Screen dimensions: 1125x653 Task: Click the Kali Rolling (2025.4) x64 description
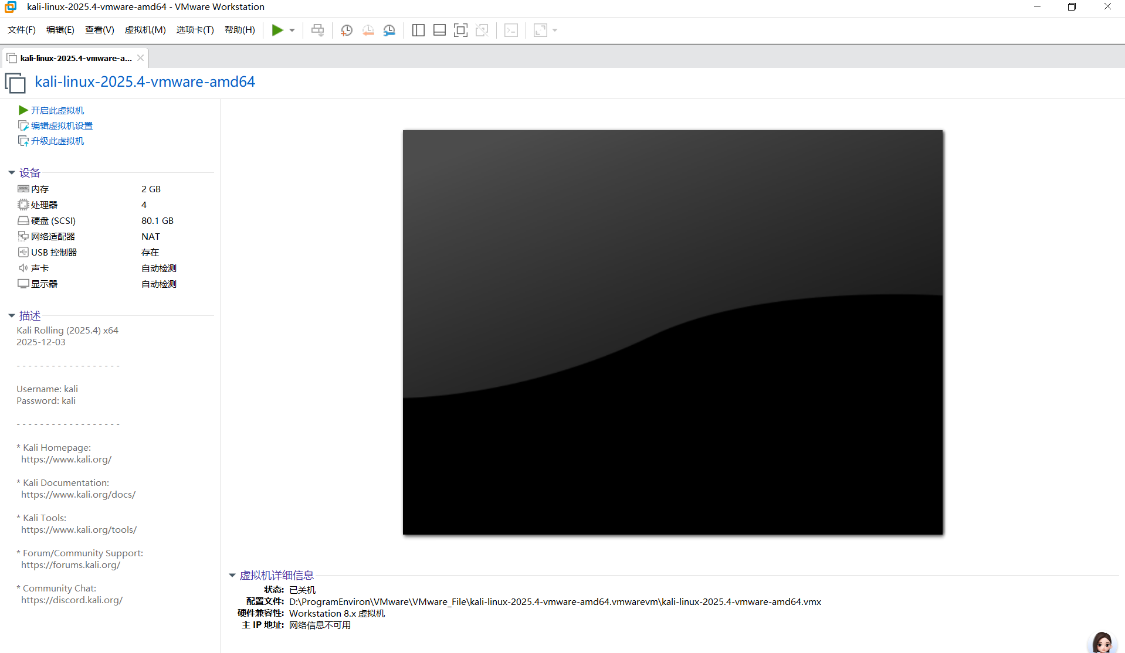point(67,330)
